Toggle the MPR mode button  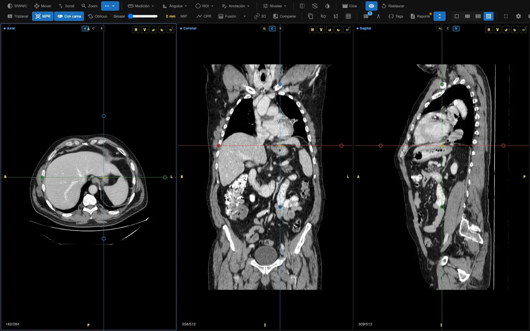(x=43, y=16)
